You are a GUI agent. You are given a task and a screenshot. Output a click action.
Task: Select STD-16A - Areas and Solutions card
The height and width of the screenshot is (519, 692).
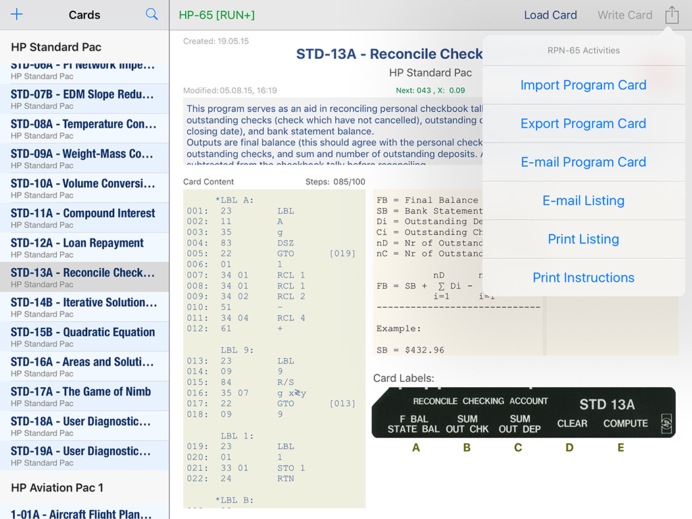(84, 366)
